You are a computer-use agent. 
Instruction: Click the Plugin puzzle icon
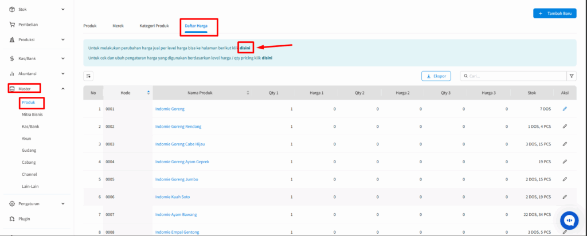pos(12,219)
